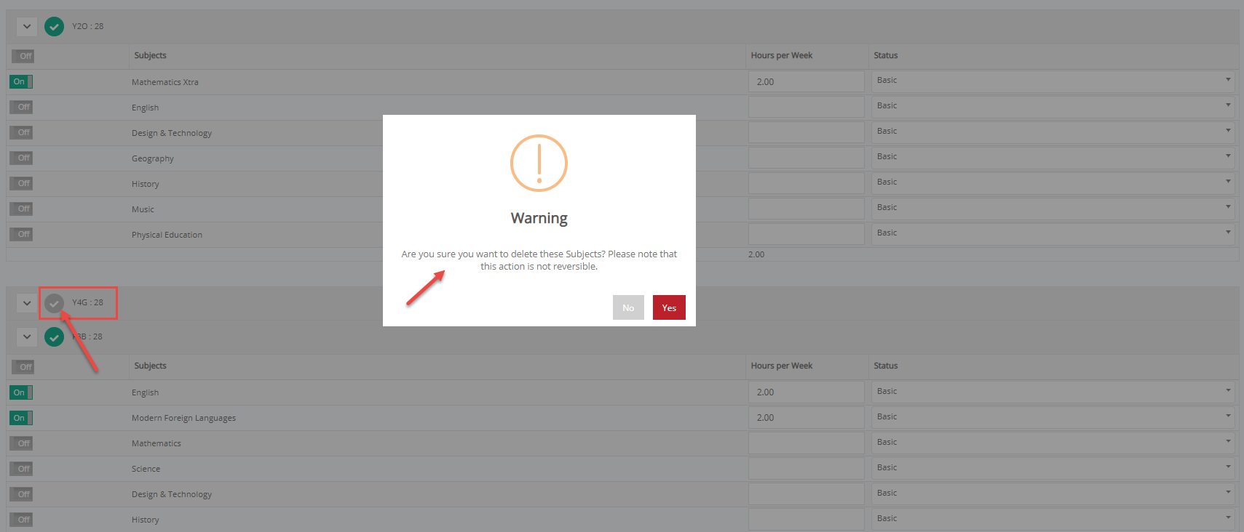Turn off the second section English toggle
Image resolution: width=1244 pixels, height=532 pixels.
(21, 392)
